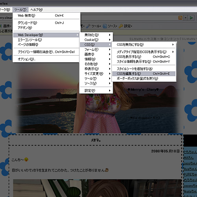The height and width of the screenshot is (197, 197).
Task: Select ページの情報(I) entry
Action: pyautogui.click(x=46, y=45)
